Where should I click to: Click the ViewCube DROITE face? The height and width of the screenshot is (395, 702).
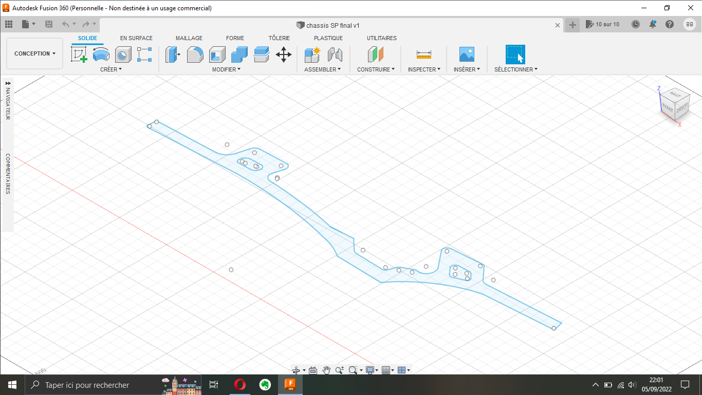[681, 108]
